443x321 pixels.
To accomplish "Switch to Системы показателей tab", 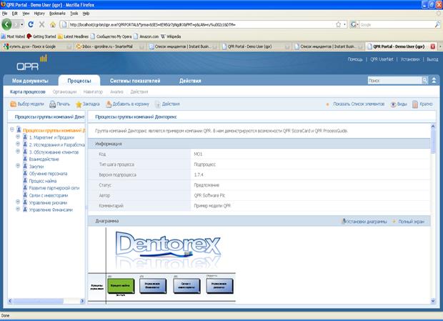I will coord(135,81).
